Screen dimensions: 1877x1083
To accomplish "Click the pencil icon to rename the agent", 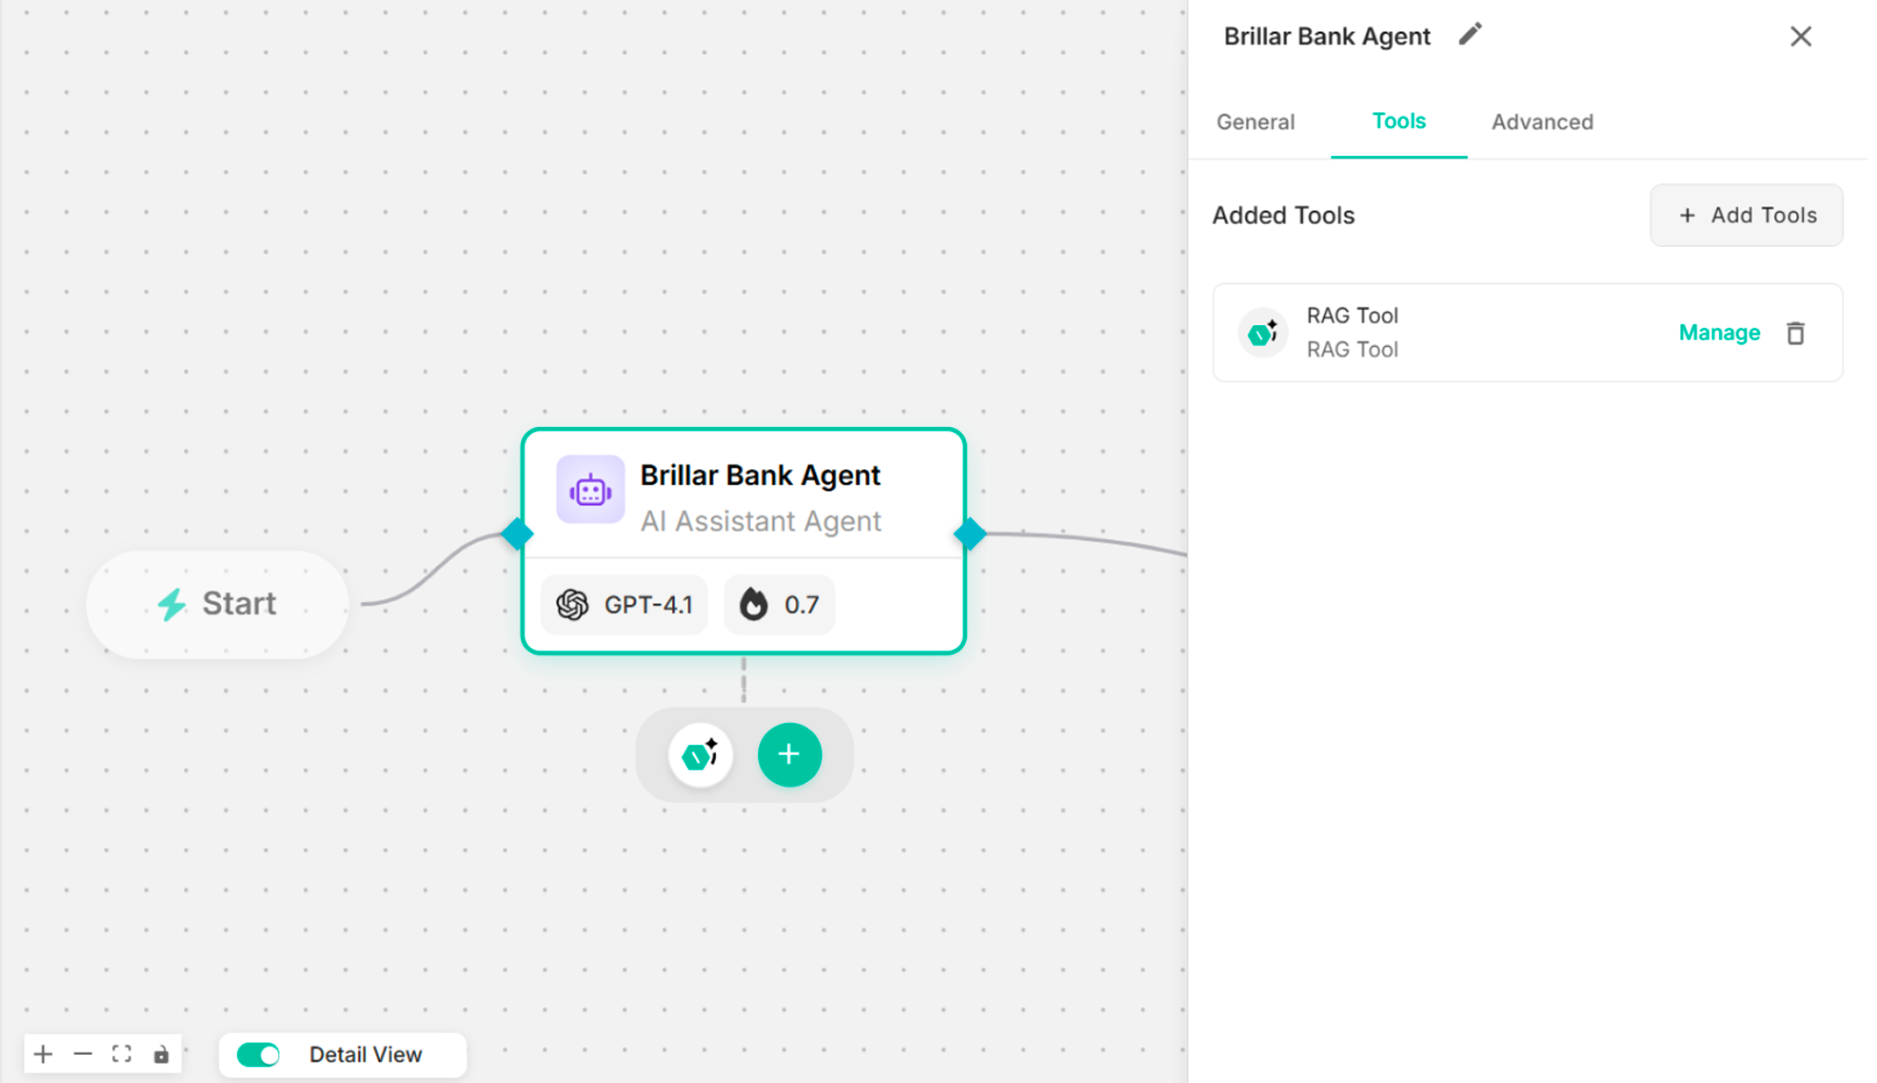I will (1470, 34).
